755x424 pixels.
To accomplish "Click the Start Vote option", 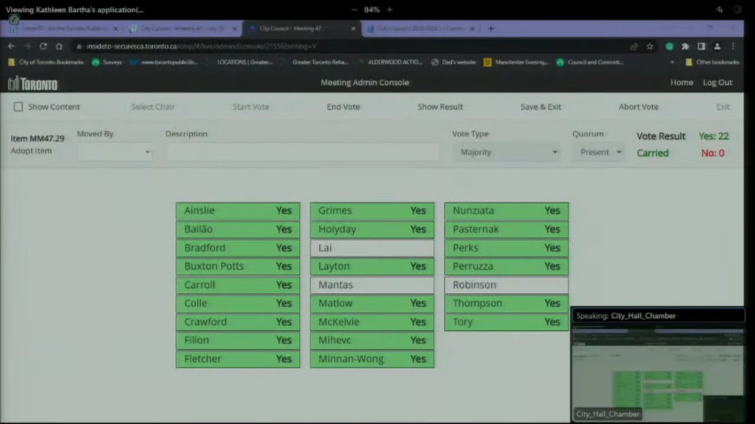I will tap(250, 107).
